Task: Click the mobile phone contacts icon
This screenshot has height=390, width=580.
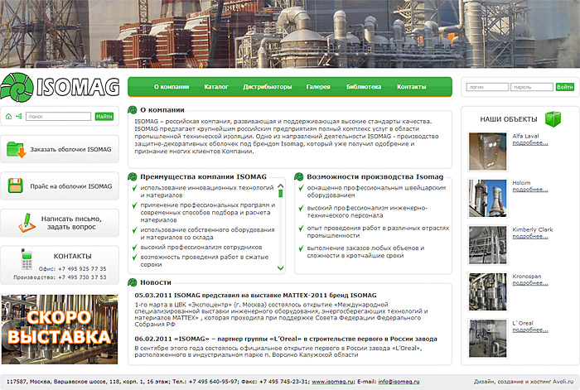Action: click(27, 259)
